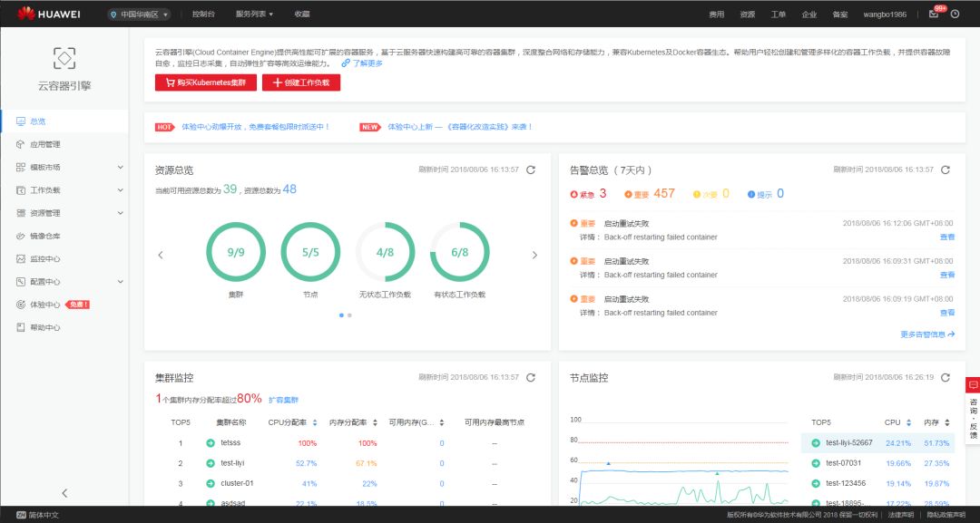
Task: Open 资源 menu in header
Action: (747, 15)
